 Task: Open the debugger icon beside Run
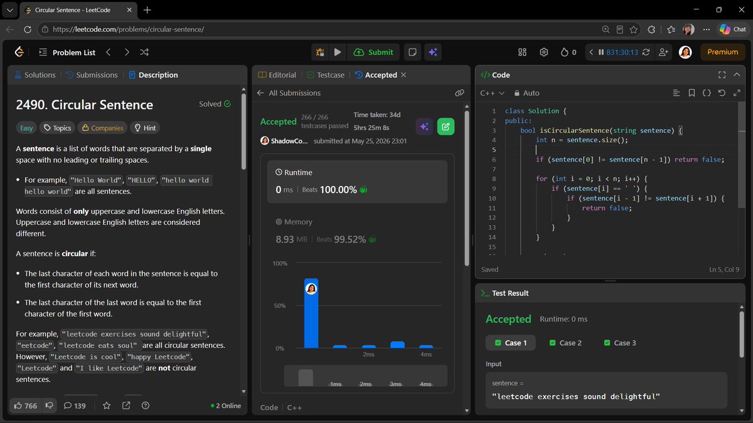pyautogui.click(x=320, y=52)
